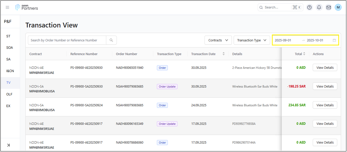Click the magnifier search button beside order search
347x152 pixels.
pyautogui.click(x=111, y=40)
